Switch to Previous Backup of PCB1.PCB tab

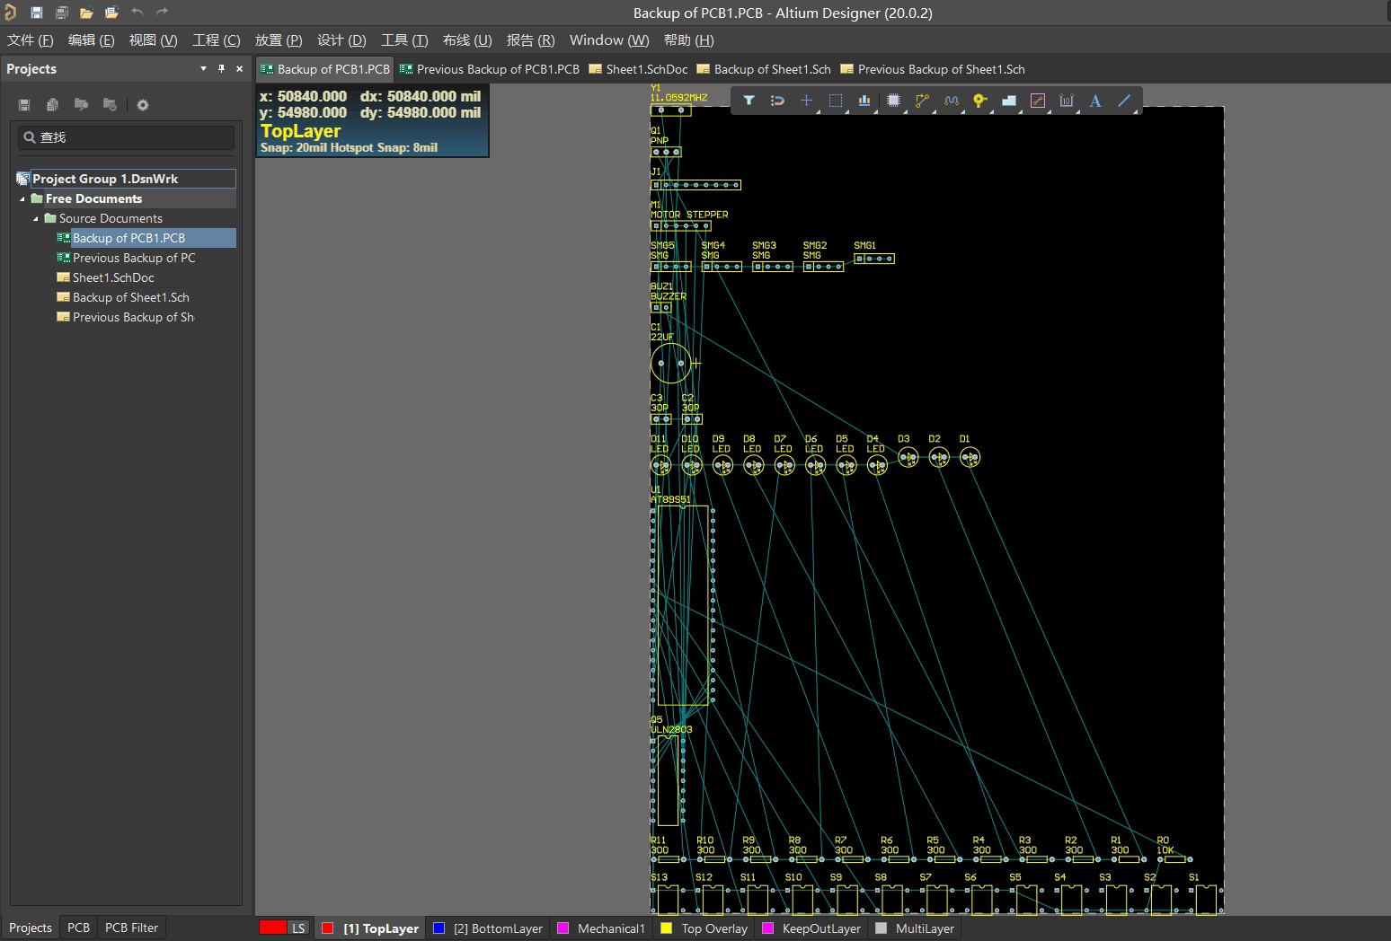pyautogui.click(x=490, y=69)
